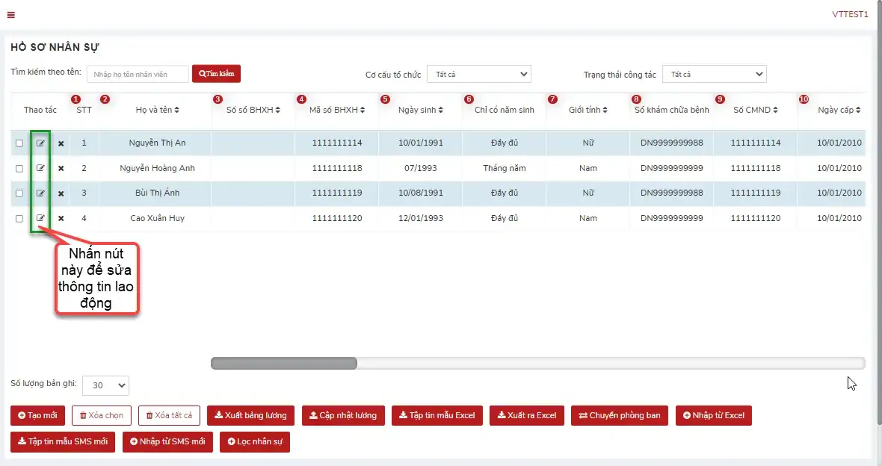882x466 pixels.
Task: Expand the Trạng thái công tác dropdown
Action: [x=715, y=74]
